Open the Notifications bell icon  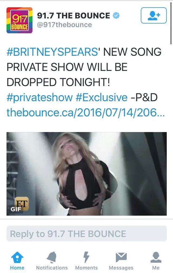52,257
